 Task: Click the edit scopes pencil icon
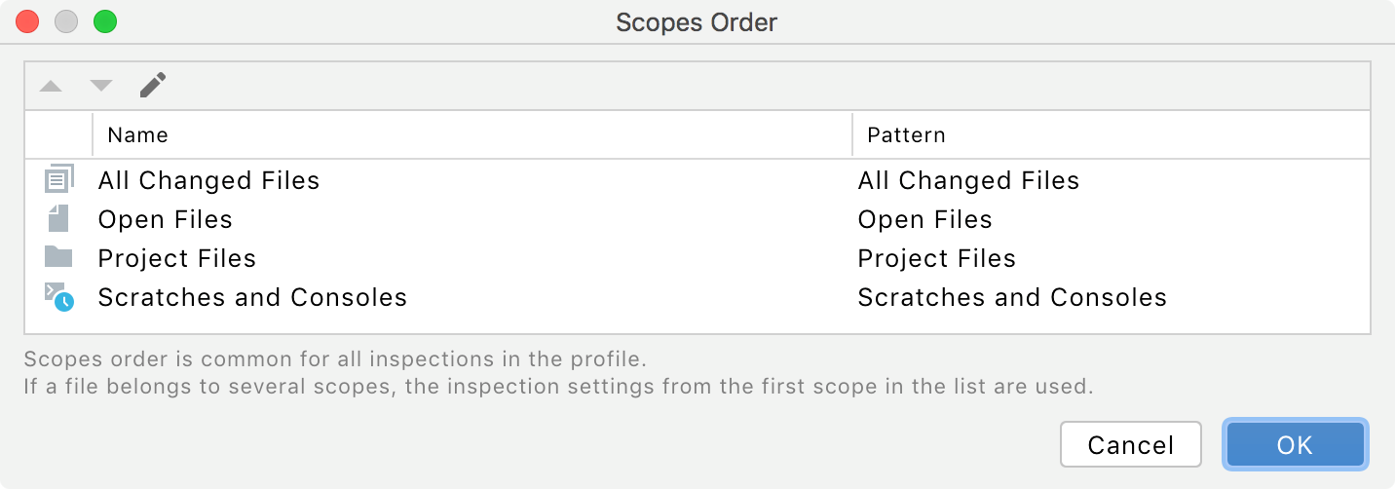(153, 86)
